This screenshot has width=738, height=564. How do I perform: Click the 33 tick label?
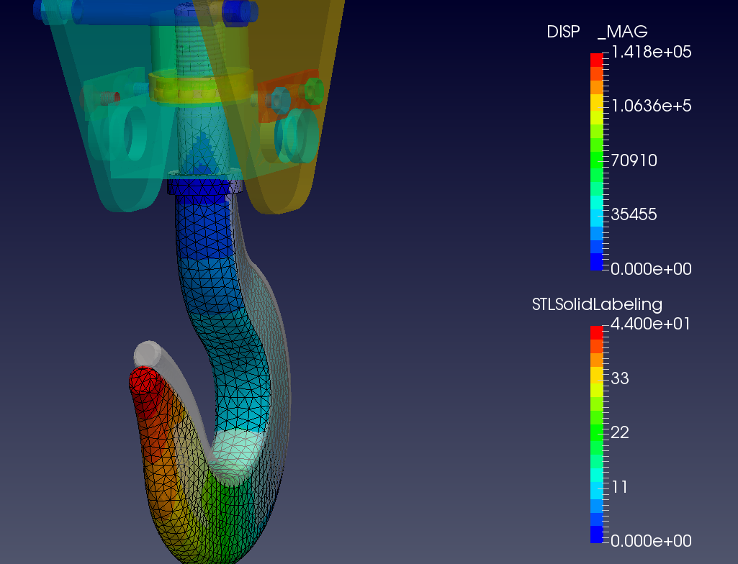pos(619,378)
